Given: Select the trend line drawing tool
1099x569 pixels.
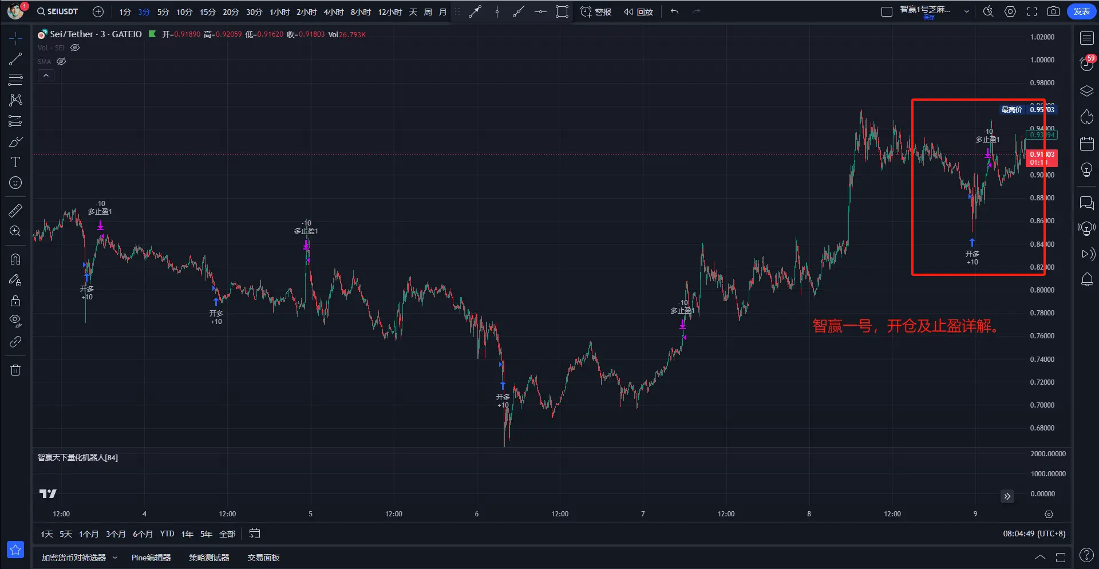Looking at the screenshot, I should coord(15,59).
